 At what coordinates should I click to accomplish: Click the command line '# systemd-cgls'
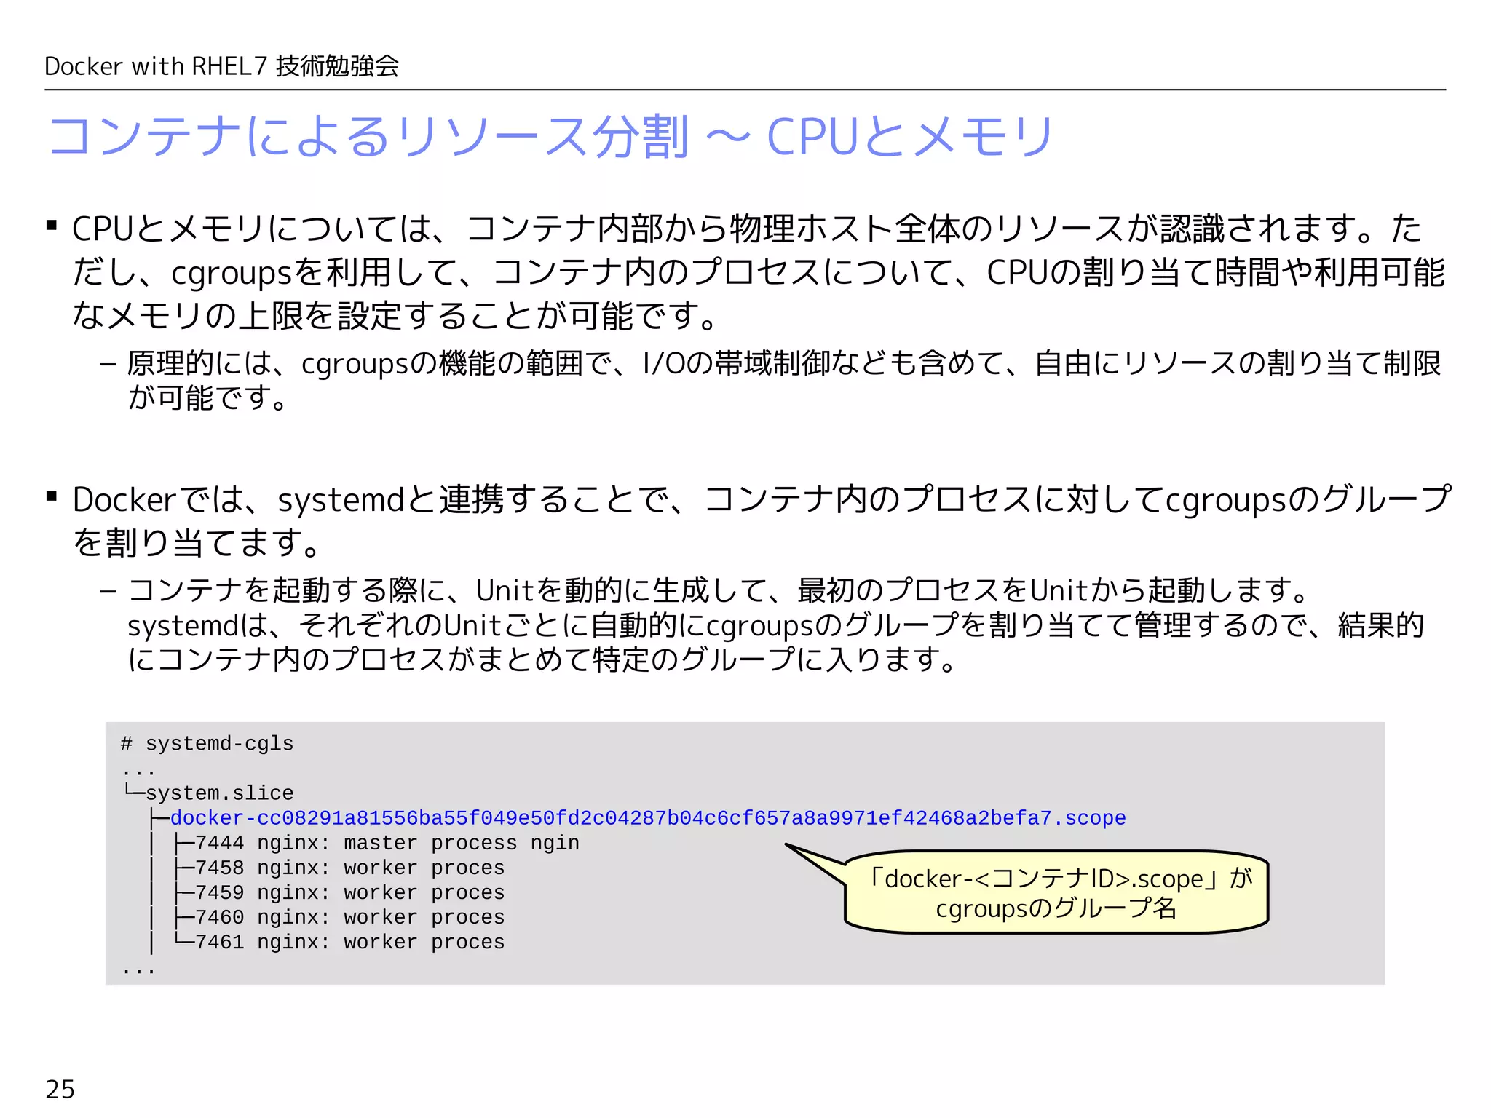207,743
